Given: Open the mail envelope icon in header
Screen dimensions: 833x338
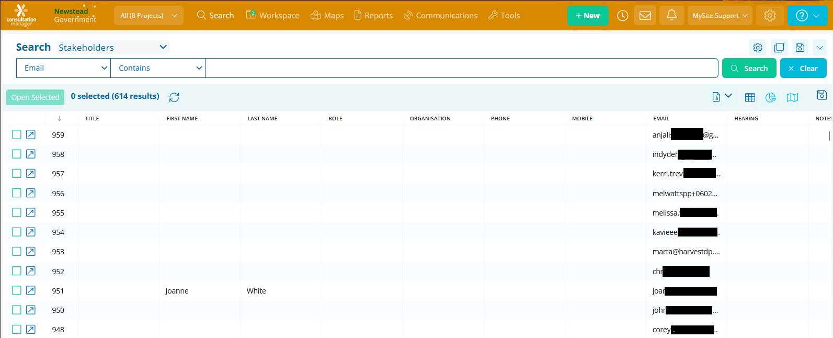Looking at the screenshot, I should [x=645, y=16].
